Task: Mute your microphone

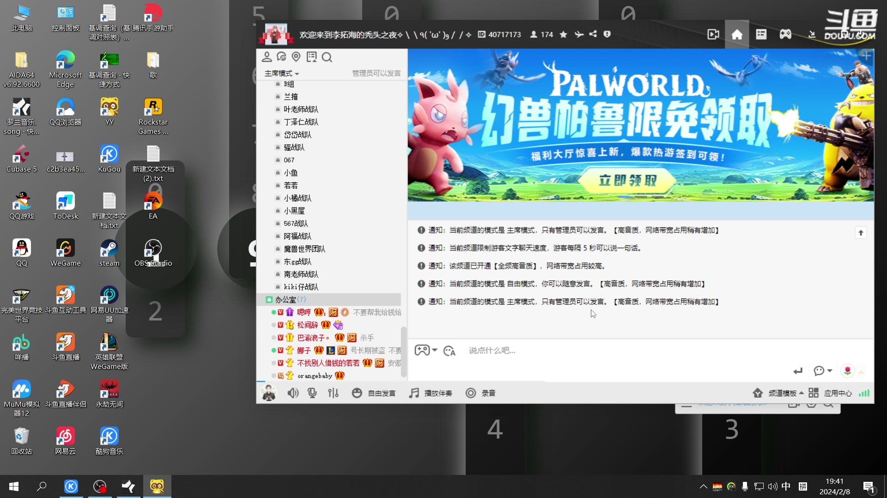Action: click(x=312, y=393)
